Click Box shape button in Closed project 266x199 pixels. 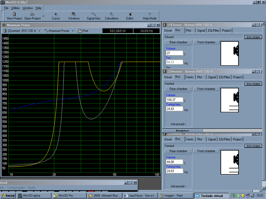253,37
